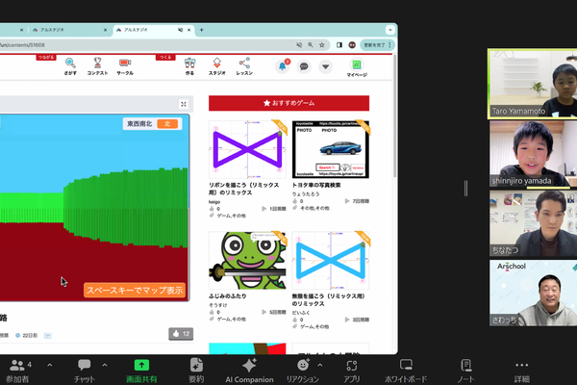Open ホワイトボード whiteboard
This screenshot has height=385, width=577.
point(406,371)
